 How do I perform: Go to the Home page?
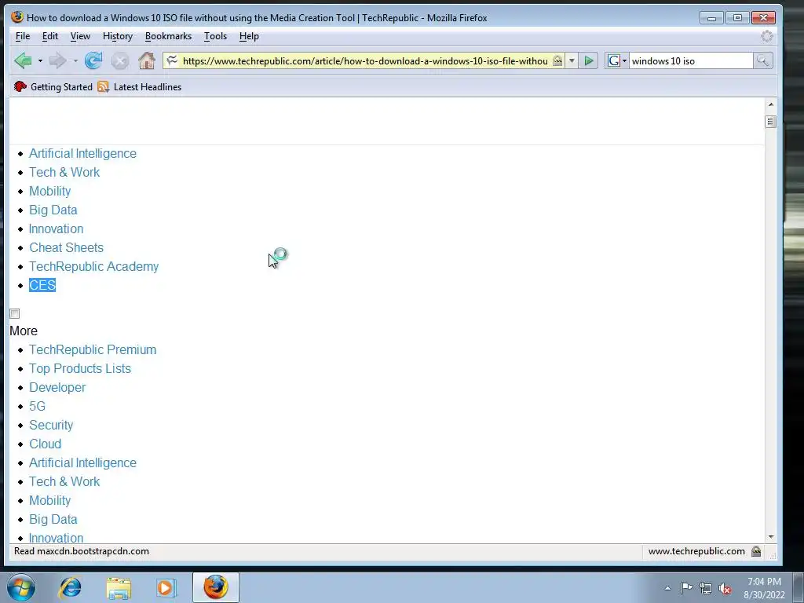pos(147,61)
